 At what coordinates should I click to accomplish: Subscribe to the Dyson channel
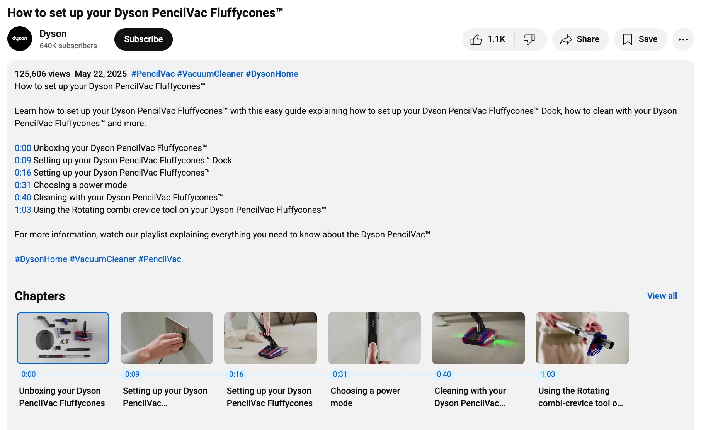(x=143, y=39)
